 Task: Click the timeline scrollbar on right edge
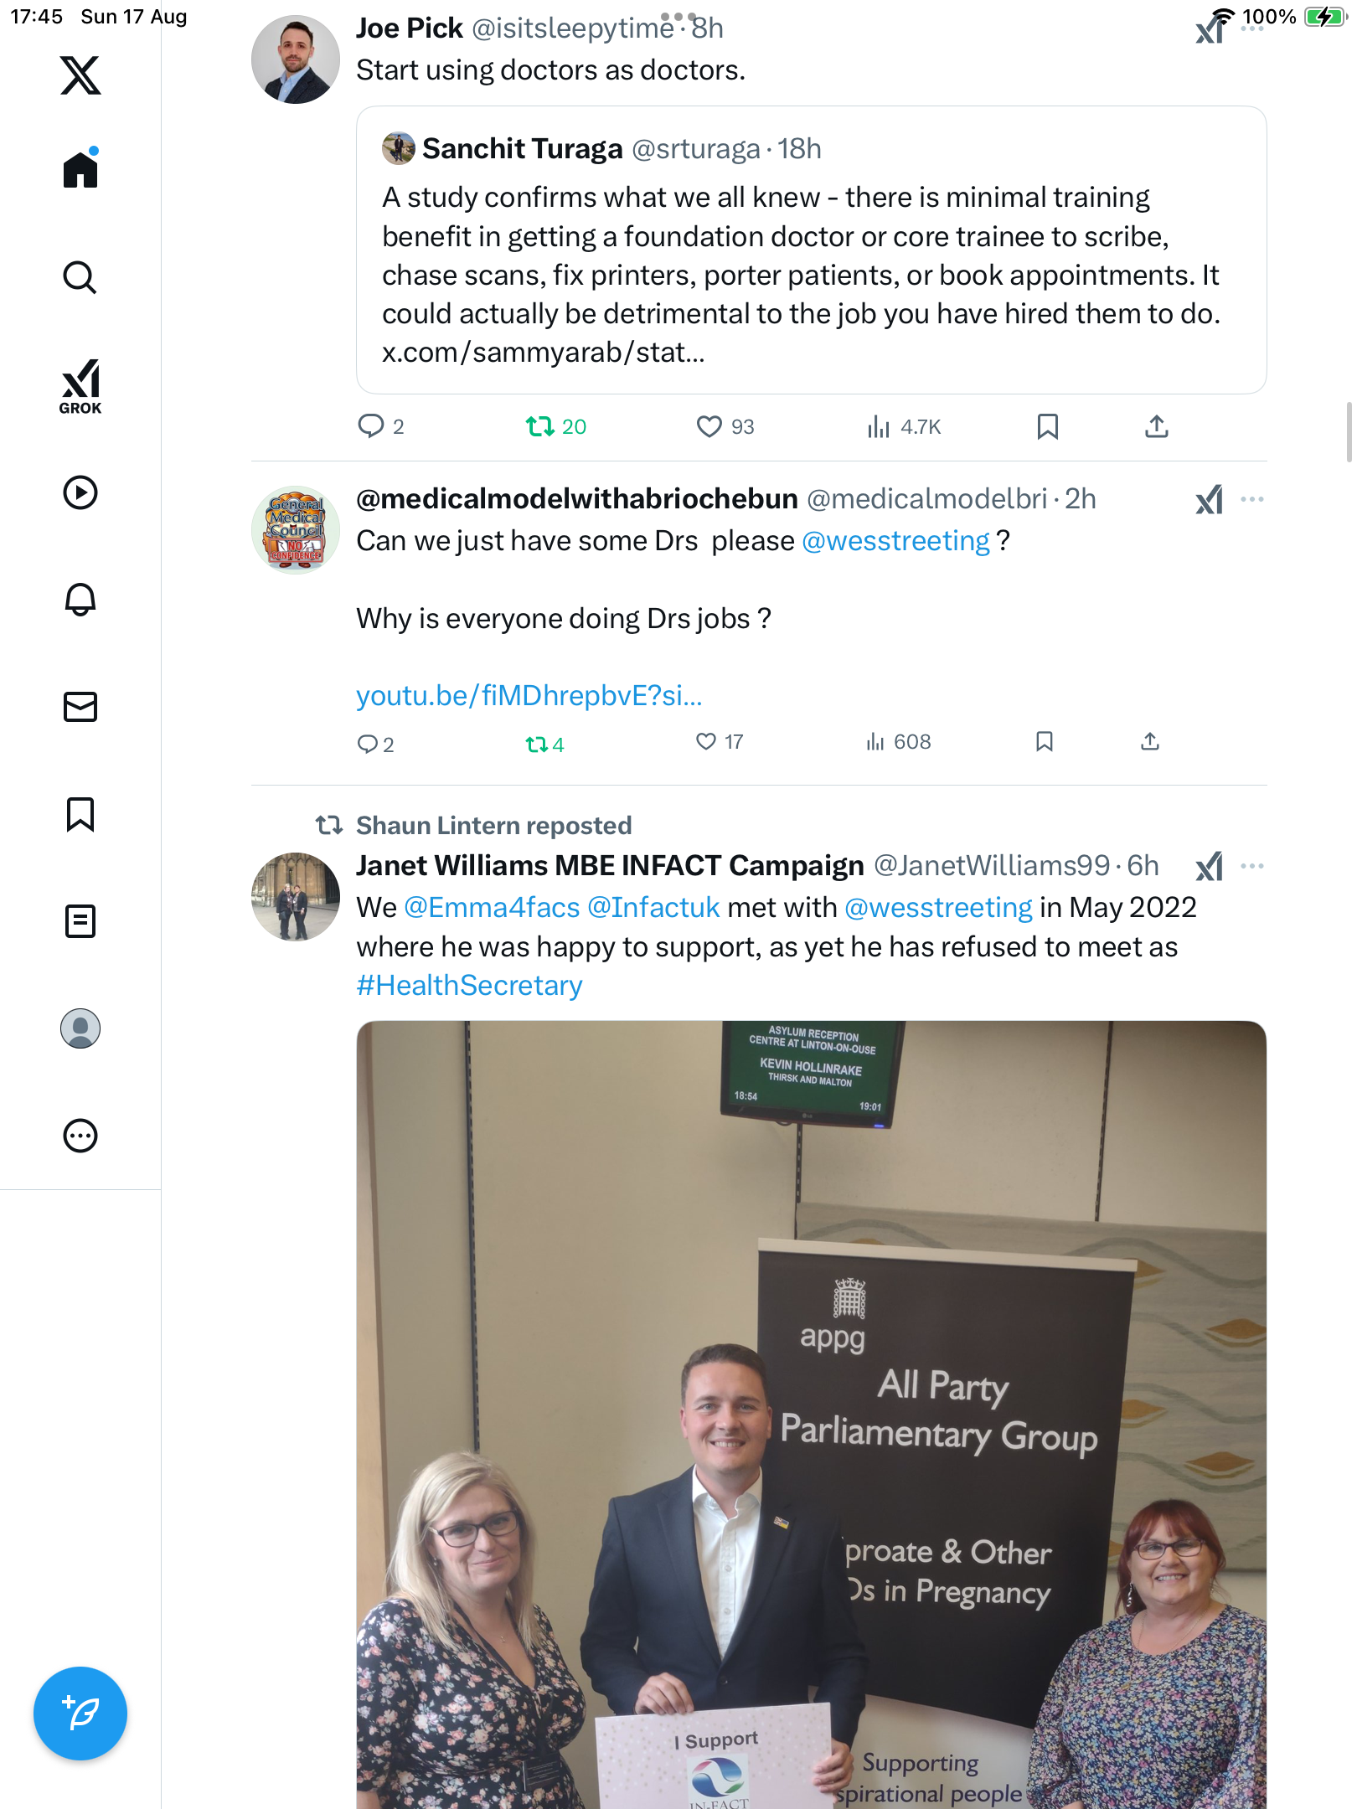[1349, 431]
